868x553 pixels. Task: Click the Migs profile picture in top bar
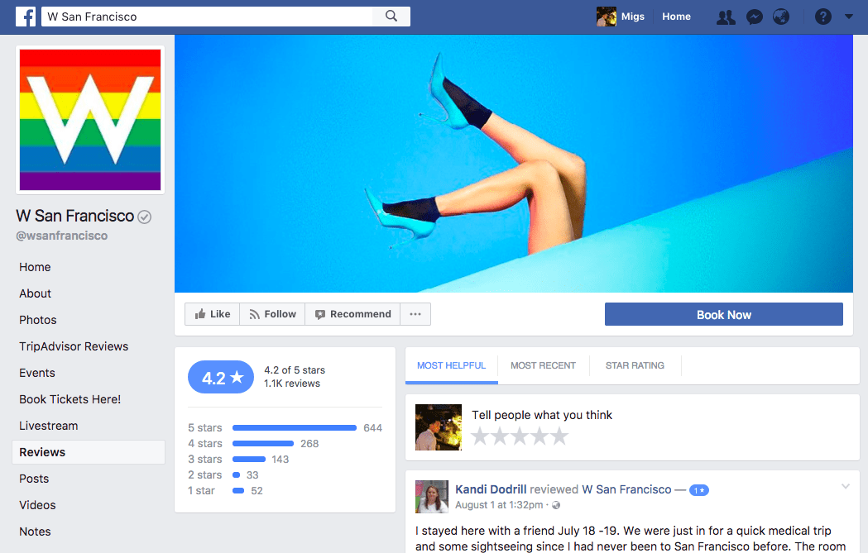(x=607, y=17)
